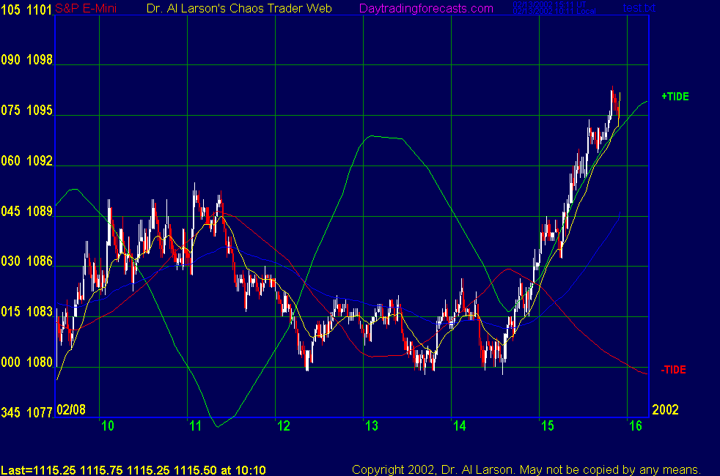Click hour 14 on the time axis
This screenshot has width=720, height=476.
pos(459,426)
